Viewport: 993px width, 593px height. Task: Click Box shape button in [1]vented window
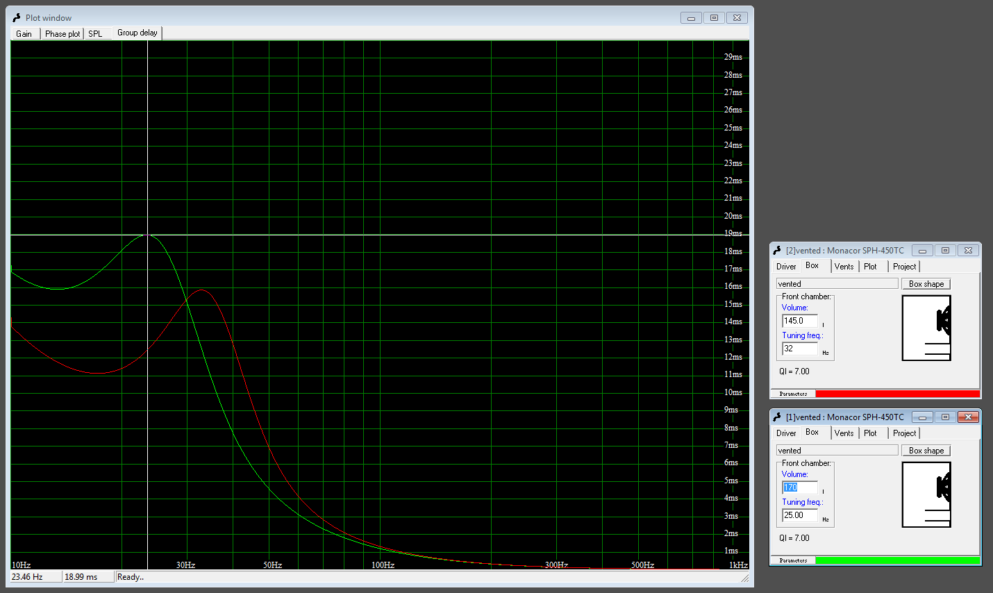tap(926, 451)
